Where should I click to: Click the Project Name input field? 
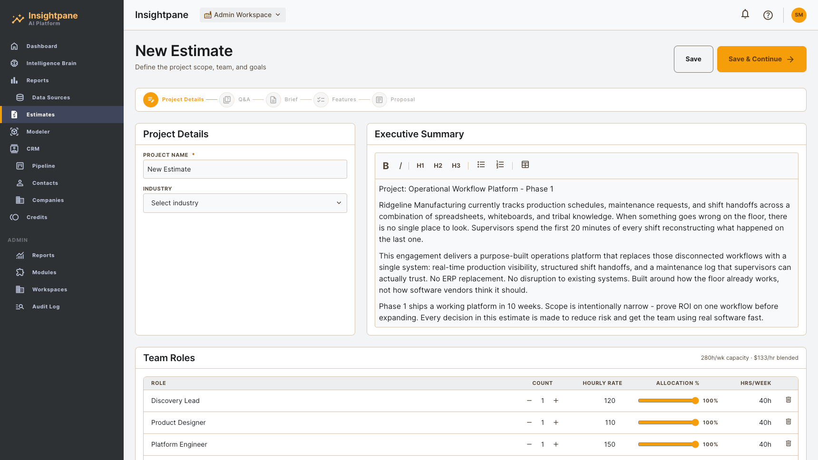click(245, 169)
